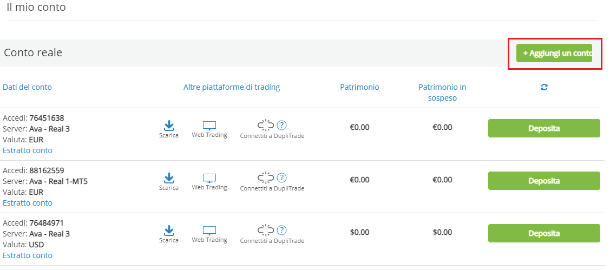The width and height of the screenshot is (610, 270).
Task: Open DupliTrade help question mark for account 76484971
Action: click(281, 231)
